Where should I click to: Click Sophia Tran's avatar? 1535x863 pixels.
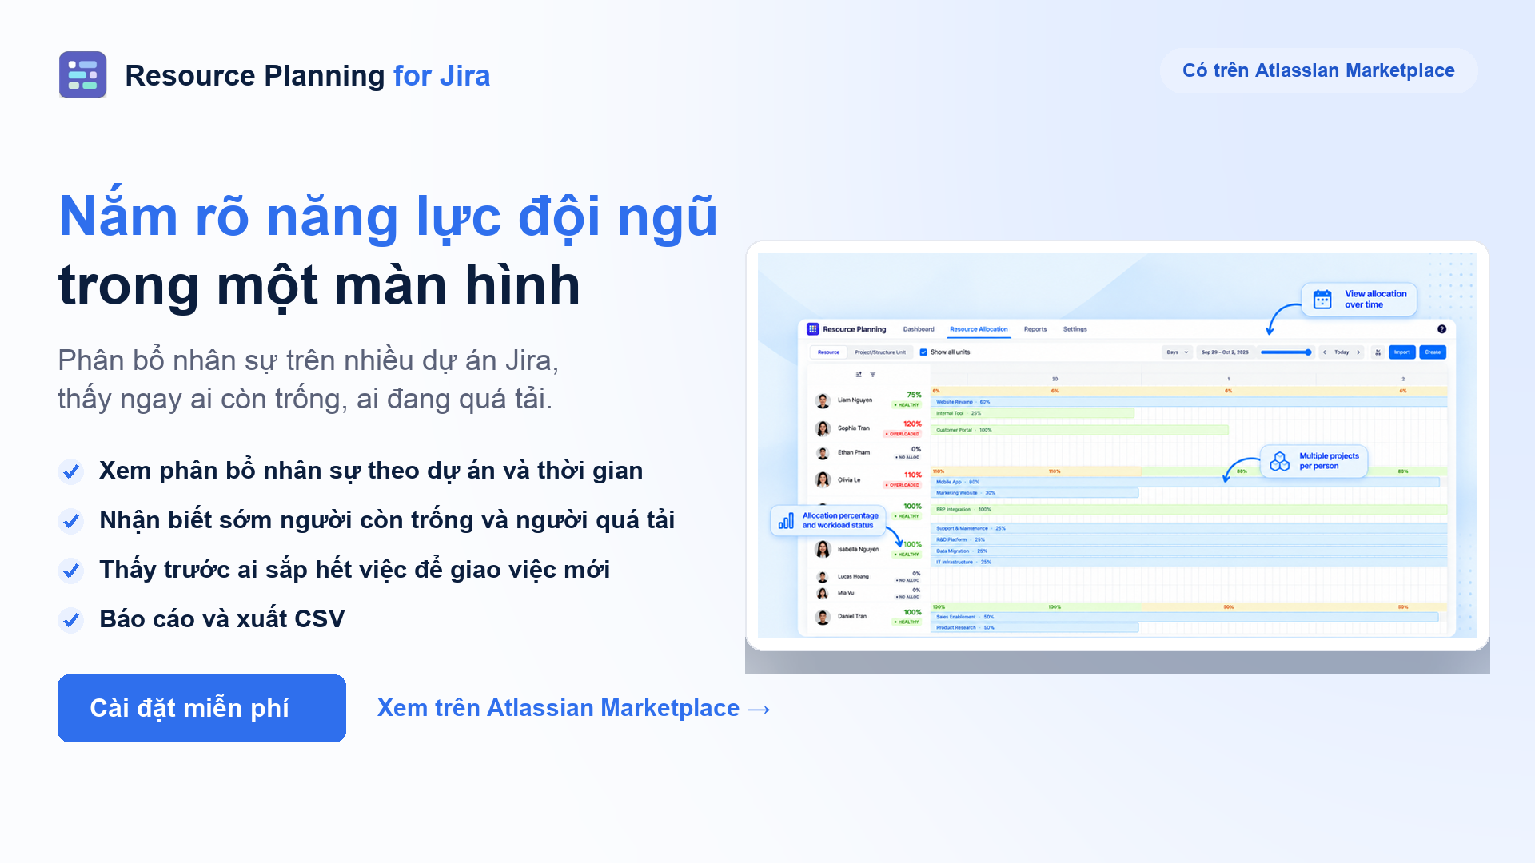(x=823, y=428)
